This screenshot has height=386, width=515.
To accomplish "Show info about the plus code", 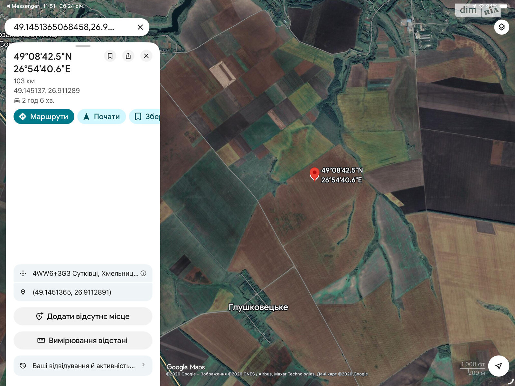I will point(144,273).
